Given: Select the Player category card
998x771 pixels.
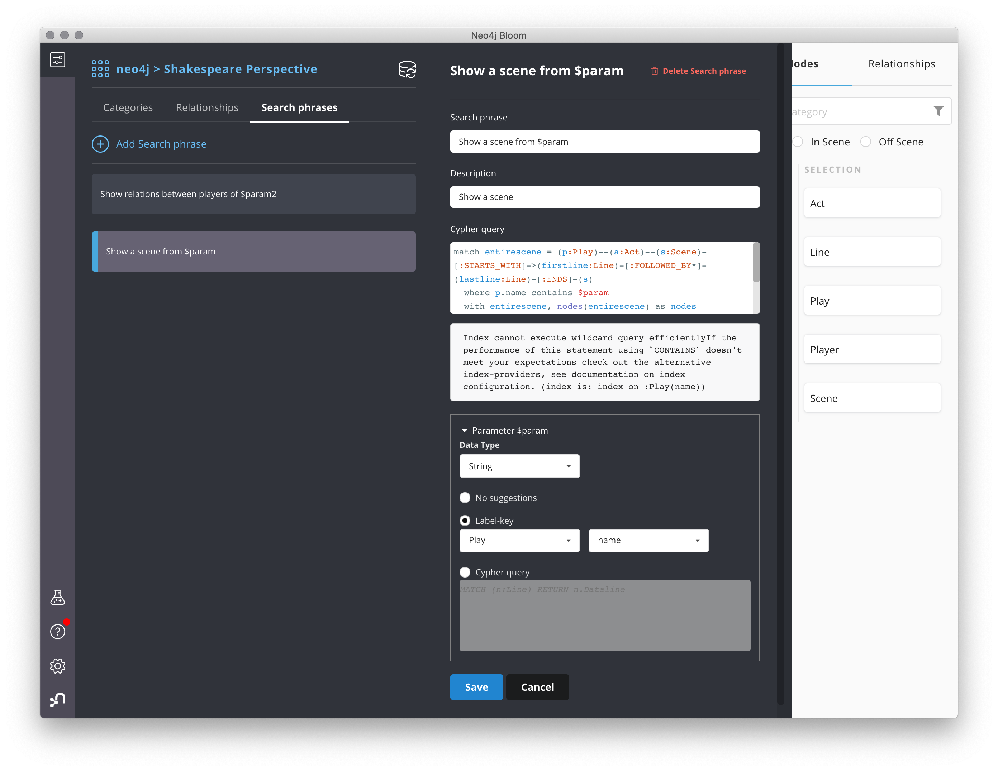Looking at the screenshot, I should (872, 349).
